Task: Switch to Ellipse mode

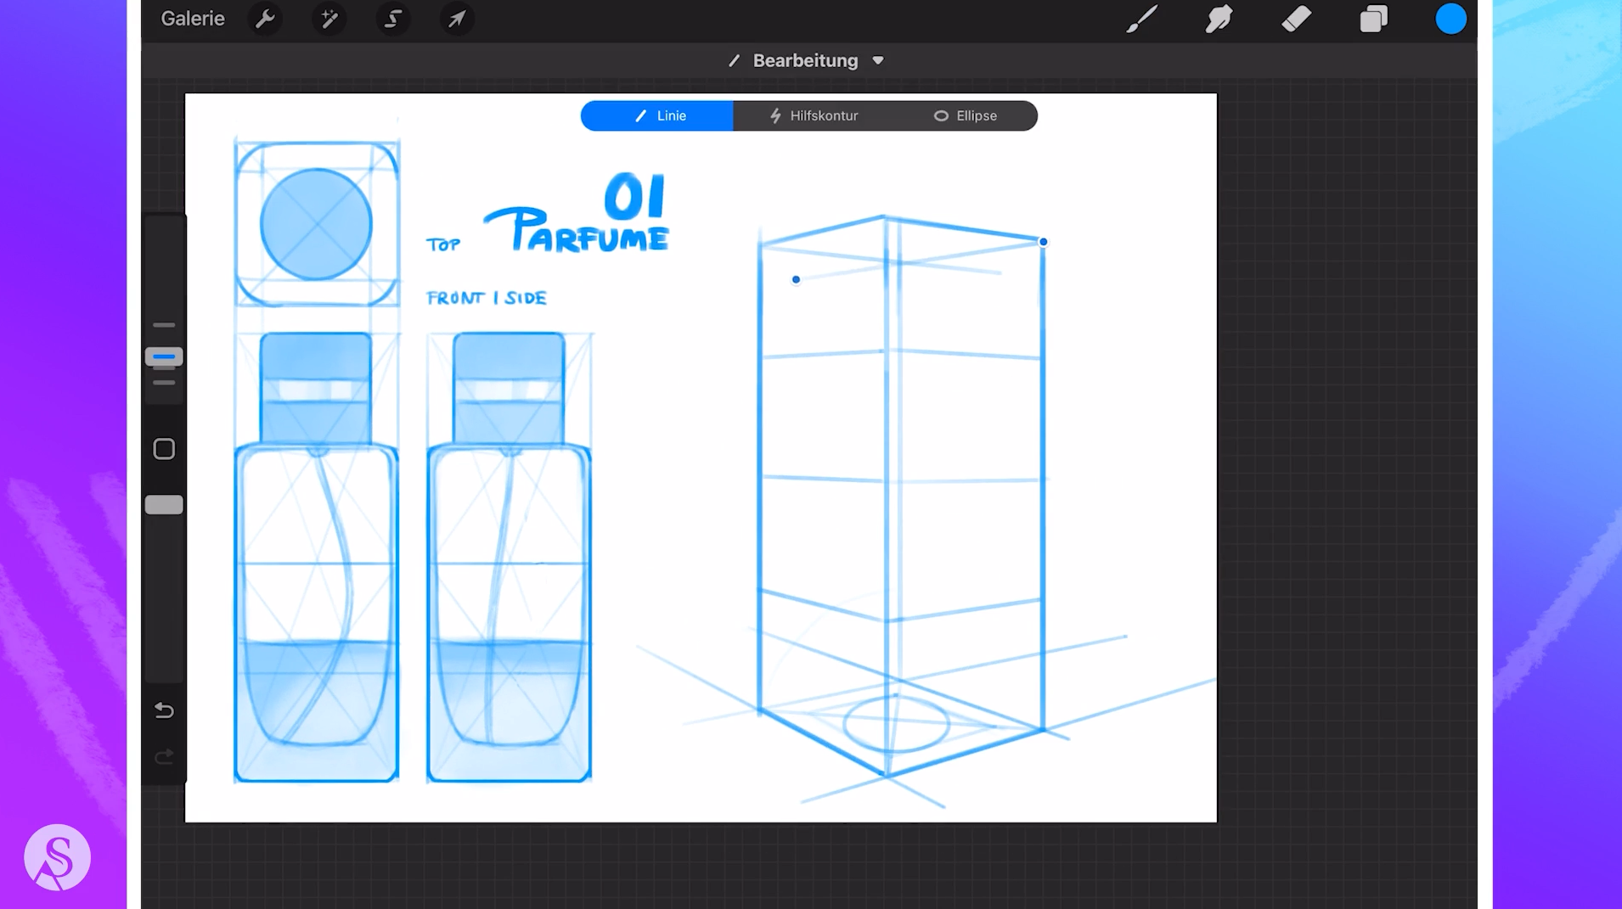Action: tap(966, 115)
